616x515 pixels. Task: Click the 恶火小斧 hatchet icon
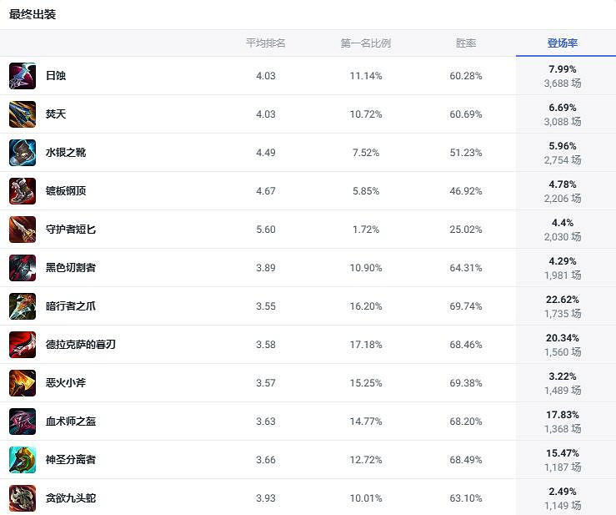pos(23,383)
